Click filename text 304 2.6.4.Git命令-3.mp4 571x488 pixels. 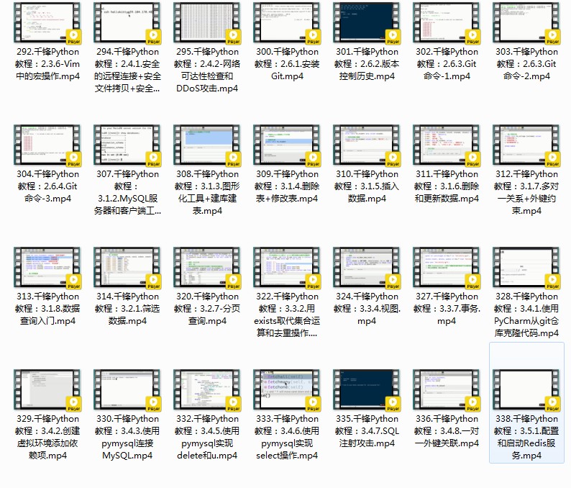47,186
